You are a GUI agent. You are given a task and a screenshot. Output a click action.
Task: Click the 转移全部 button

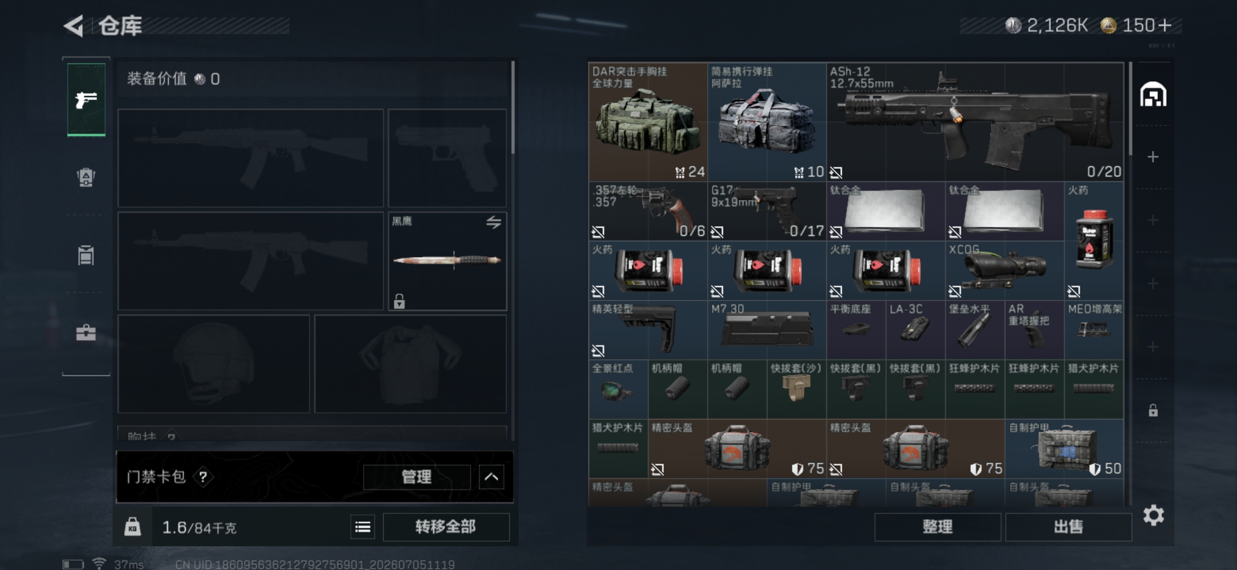[446, 527]
